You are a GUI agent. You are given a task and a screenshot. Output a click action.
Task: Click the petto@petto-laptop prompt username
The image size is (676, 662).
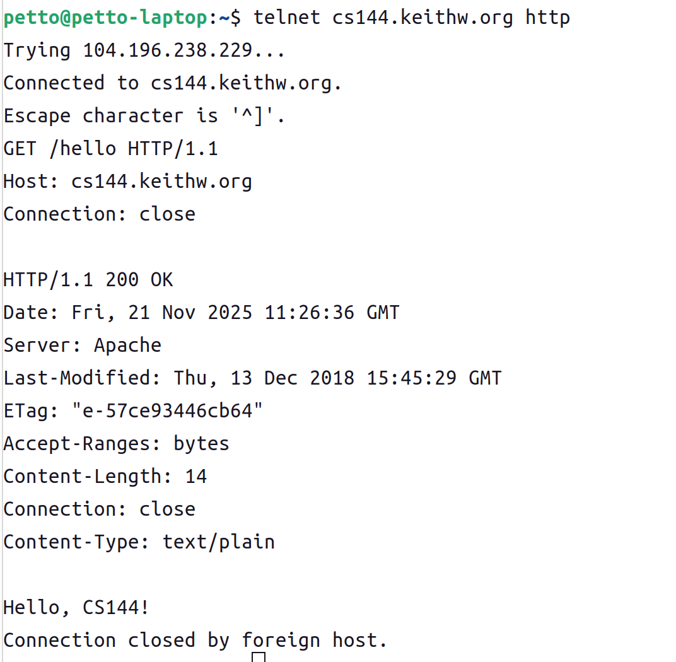click(105, 17)
